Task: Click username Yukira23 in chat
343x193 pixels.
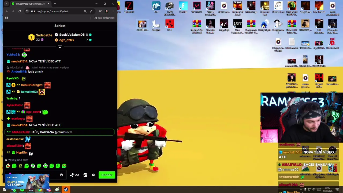Action: click(13, 55)
